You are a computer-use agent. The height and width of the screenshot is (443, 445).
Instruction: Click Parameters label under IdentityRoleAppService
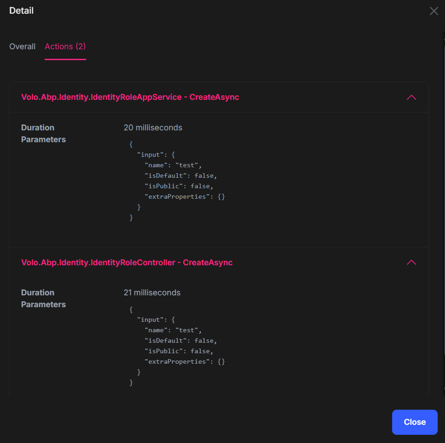pyautogui.click(x=43, y=139)
